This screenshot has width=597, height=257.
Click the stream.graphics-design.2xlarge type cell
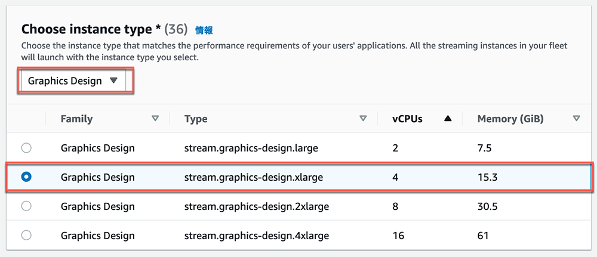tap(257, 206)
